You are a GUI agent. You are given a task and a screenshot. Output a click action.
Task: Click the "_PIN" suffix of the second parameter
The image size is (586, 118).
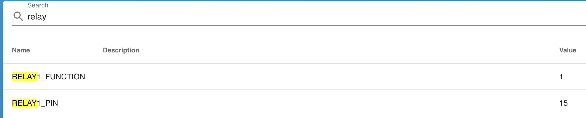pos(50,103)
